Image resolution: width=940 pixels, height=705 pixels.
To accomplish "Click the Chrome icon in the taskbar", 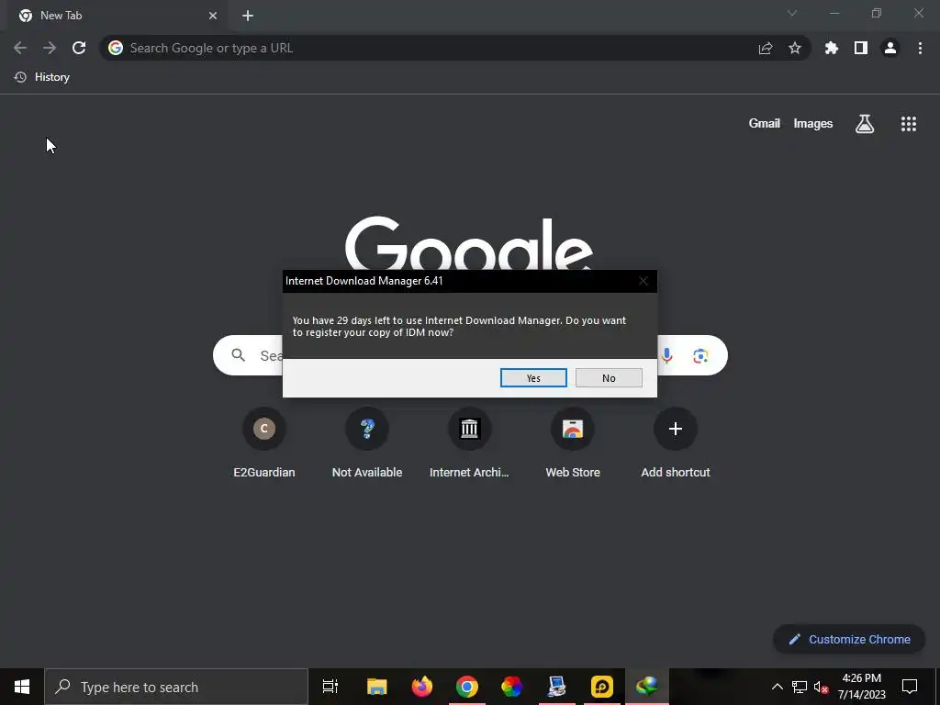I will 467,687.
